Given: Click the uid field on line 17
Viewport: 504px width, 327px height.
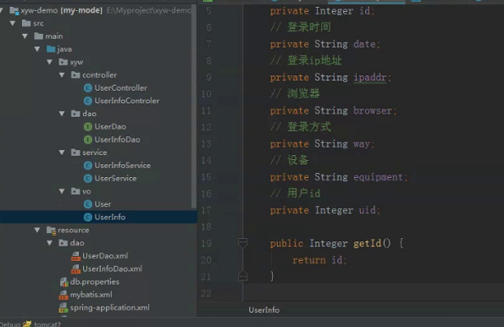Looking at the screenshot, I should [x=367, y=210].
